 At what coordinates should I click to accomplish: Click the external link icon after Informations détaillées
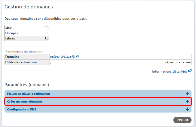pyautogui.click(x=190, y=71)
